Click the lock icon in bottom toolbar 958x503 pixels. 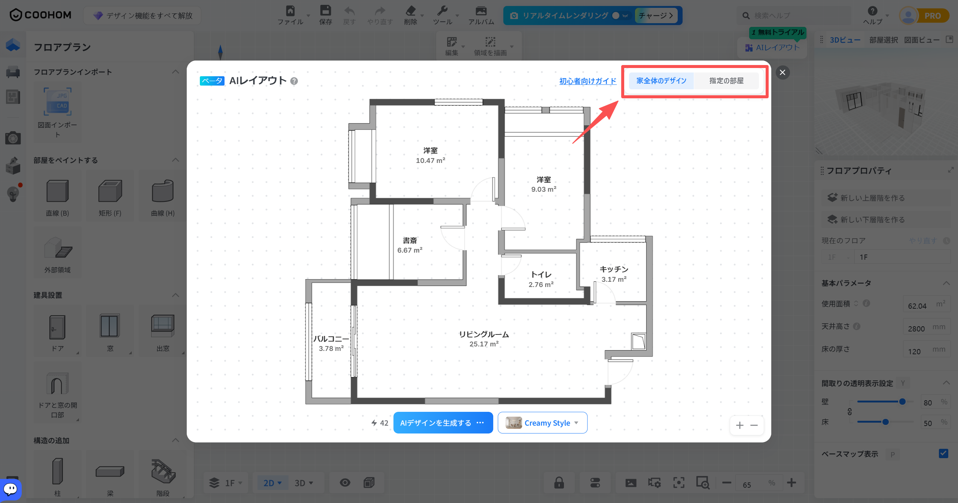pos(559,482)
